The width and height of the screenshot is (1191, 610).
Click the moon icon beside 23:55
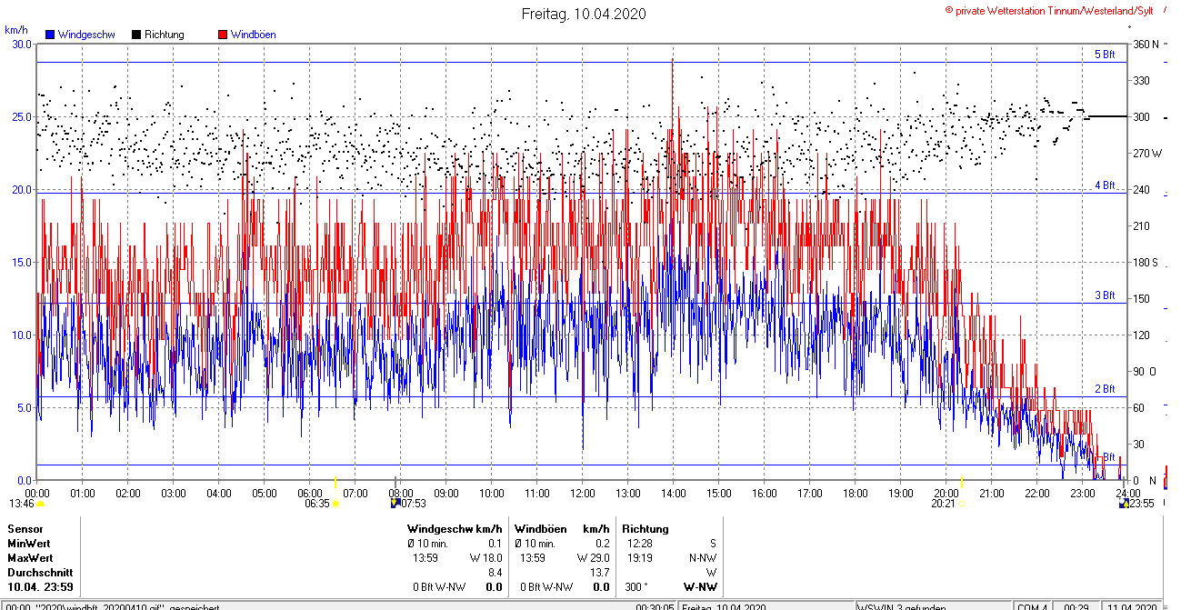click(1124, 503)
